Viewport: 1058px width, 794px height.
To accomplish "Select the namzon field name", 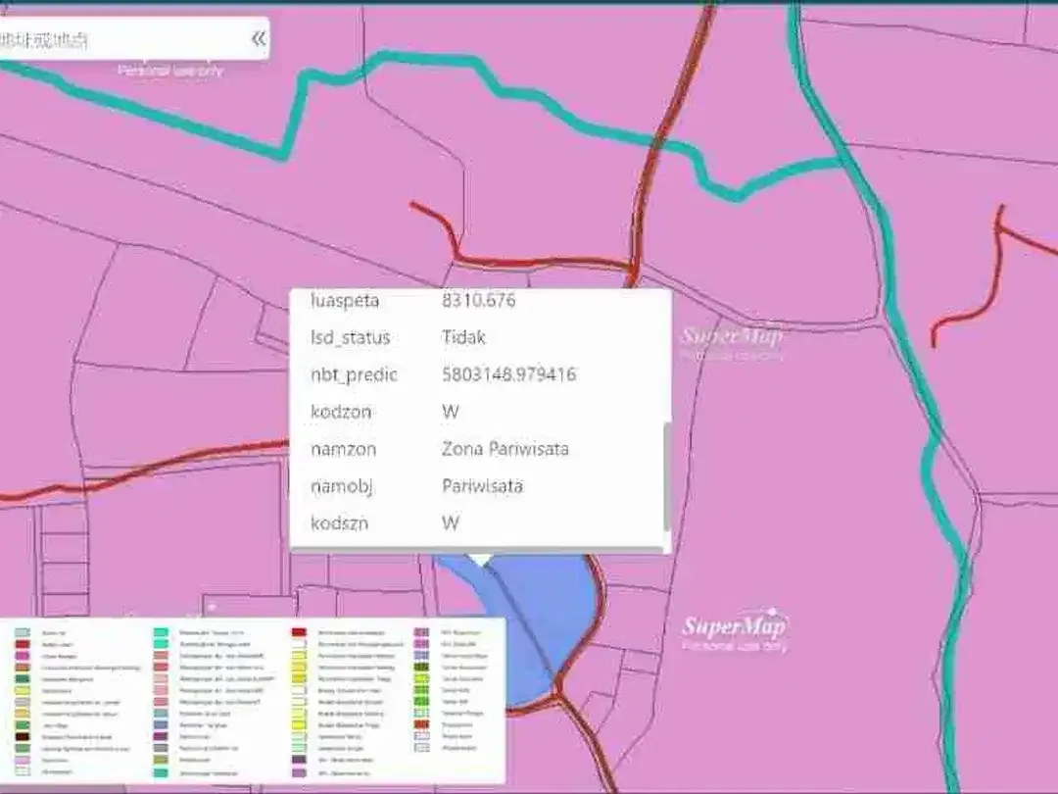I will (x=344, y=449).
